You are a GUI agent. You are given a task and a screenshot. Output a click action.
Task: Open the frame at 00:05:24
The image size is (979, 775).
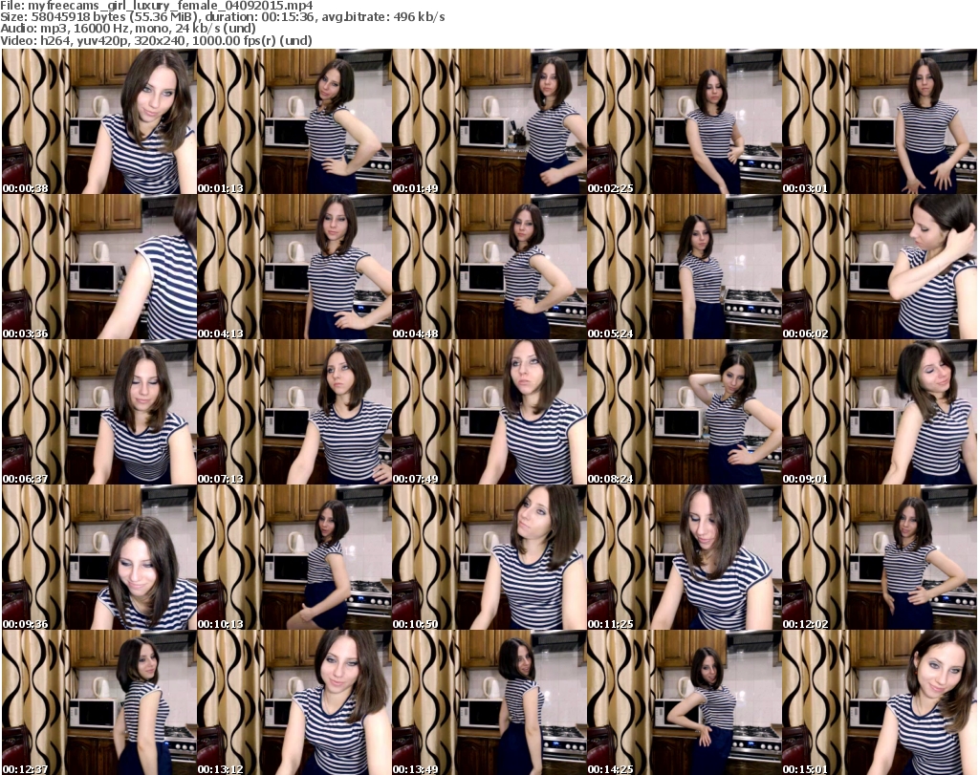684,267
